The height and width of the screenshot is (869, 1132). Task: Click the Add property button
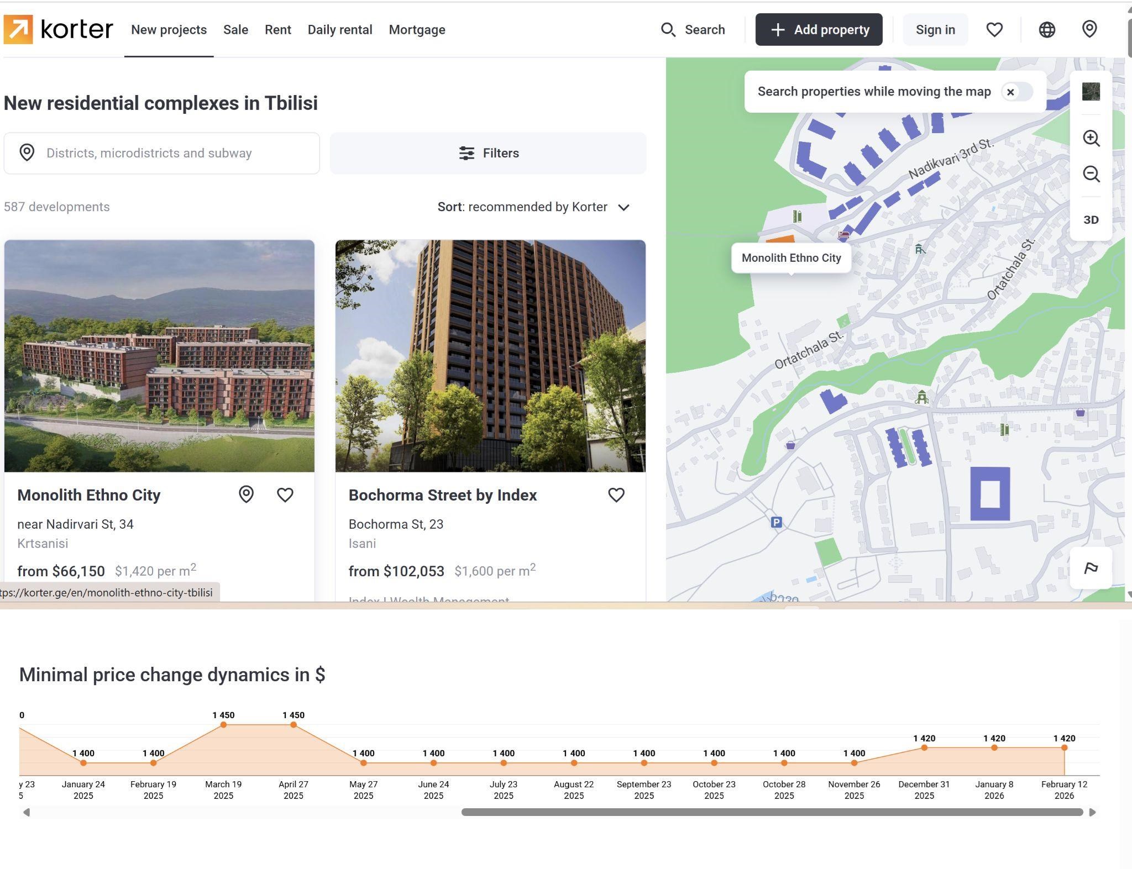point(819,30)
